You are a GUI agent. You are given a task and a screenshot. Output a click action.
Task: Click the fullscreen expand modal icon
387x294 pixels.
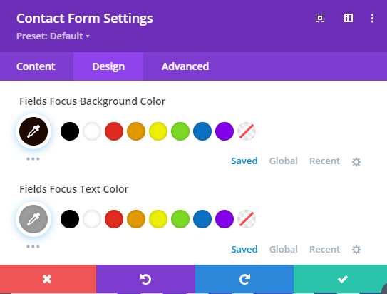pyautogui.click(x=320, y=18)
